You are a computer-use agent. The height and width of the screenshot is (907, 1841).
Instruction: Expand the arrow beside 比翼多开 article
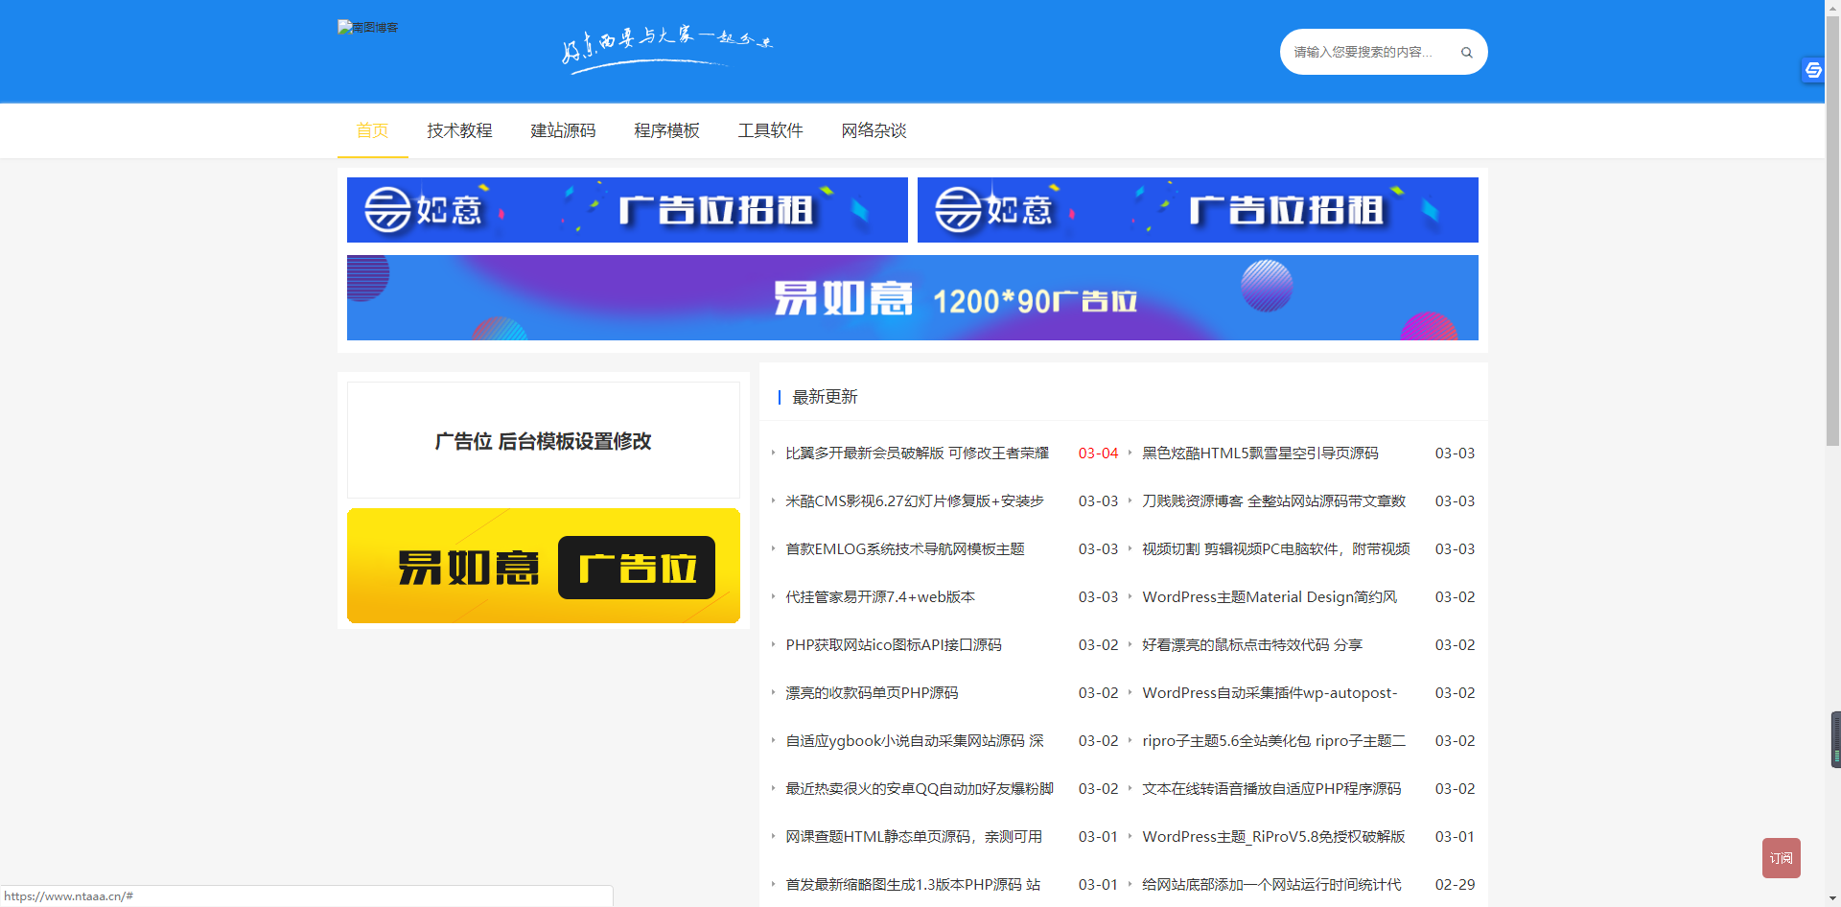pyautogui.click(x=775, y=453)
